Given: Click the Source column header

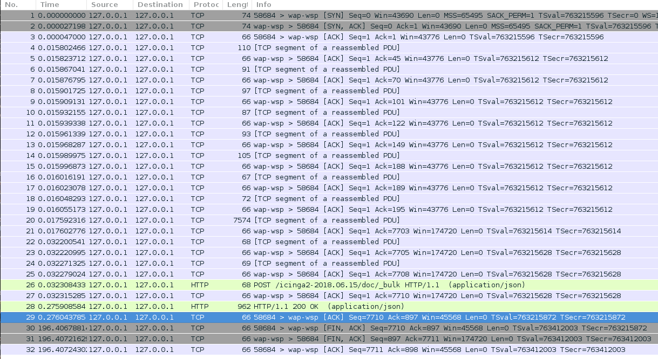Looking at the screenshot, I should point(110,5).
